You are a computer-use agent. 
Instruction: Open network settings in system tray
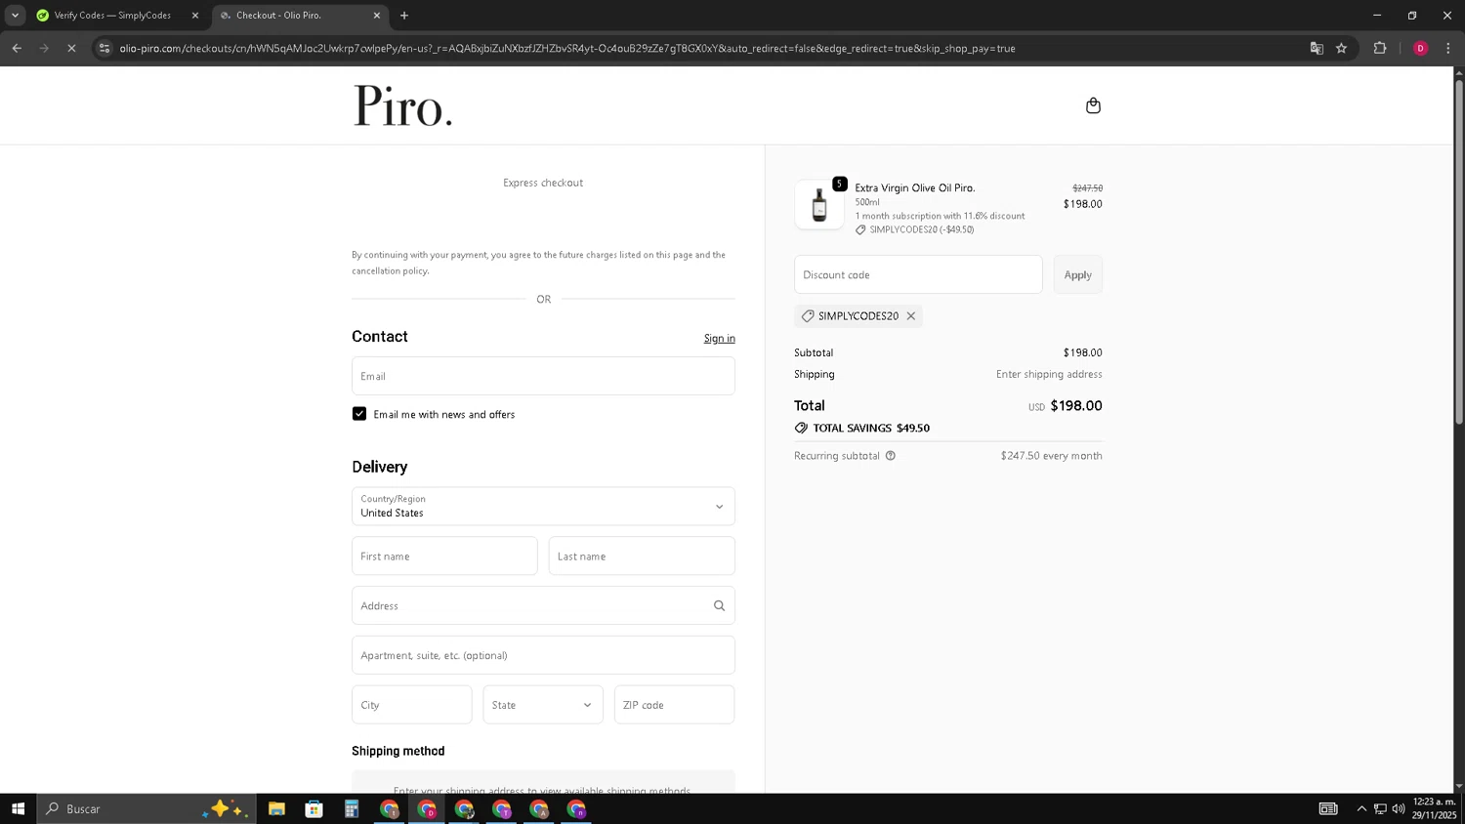tap(1380, 809)
